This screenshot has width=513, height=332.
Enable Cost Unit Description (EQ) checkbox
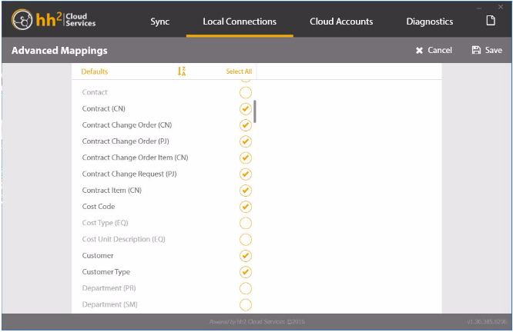coord(246,240)
